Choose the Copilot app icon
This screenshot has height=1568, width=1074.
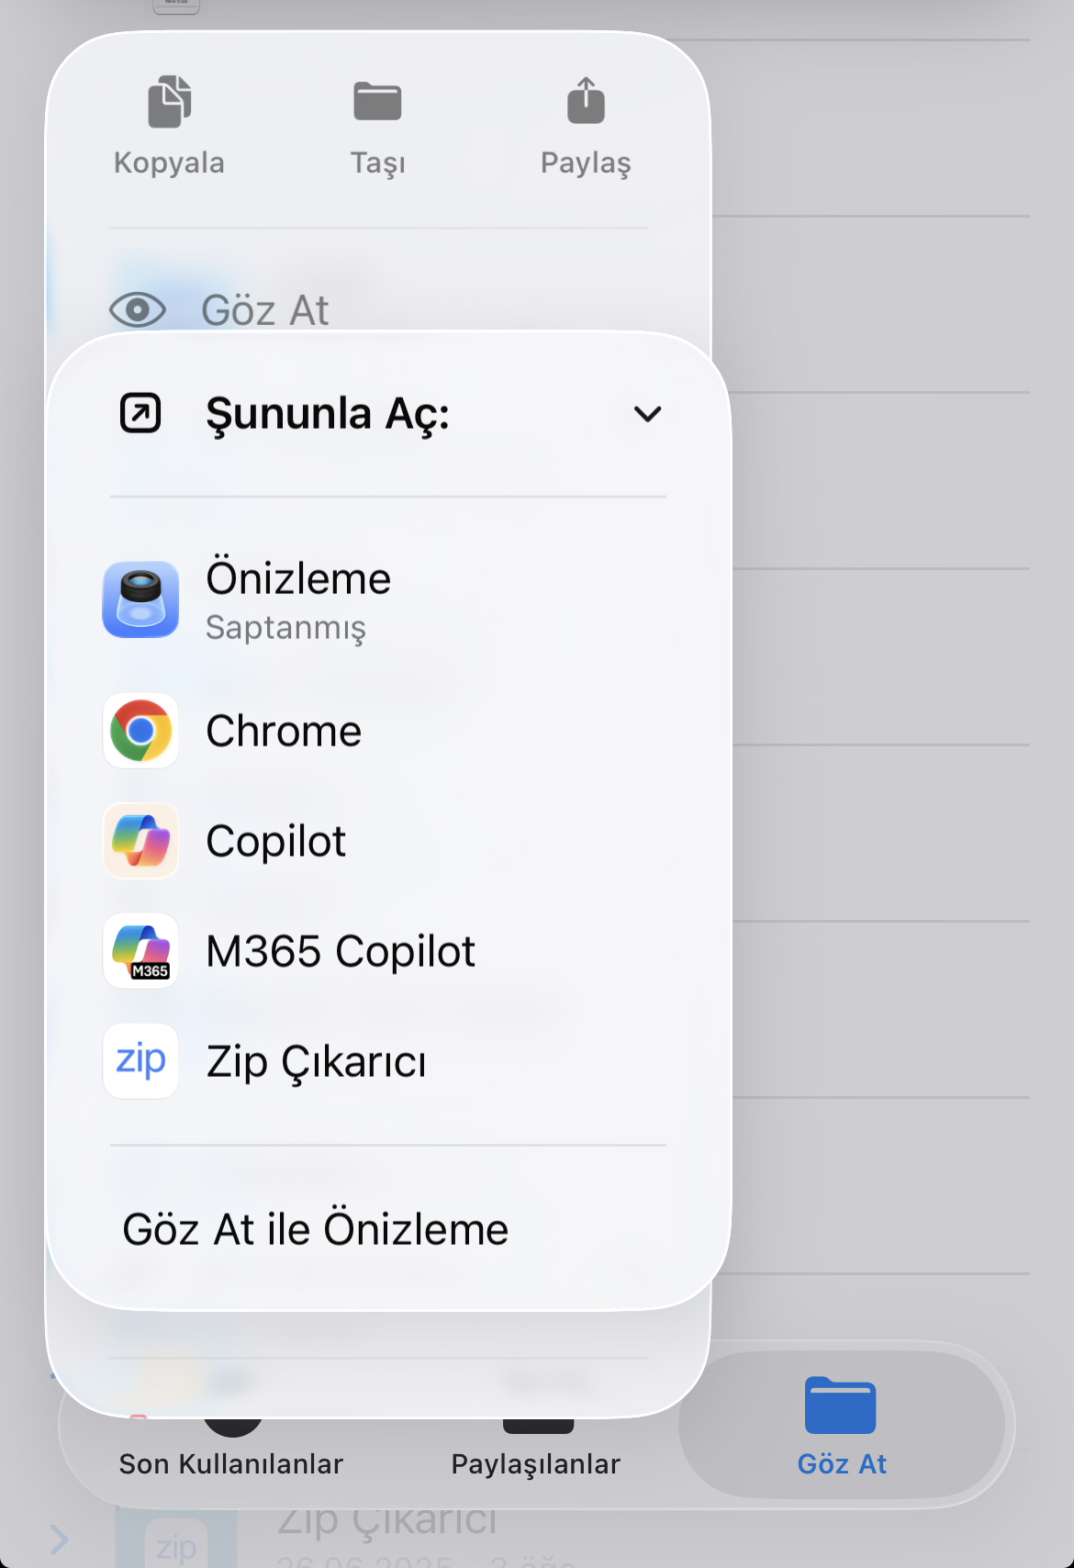click(x=140, y=841)
